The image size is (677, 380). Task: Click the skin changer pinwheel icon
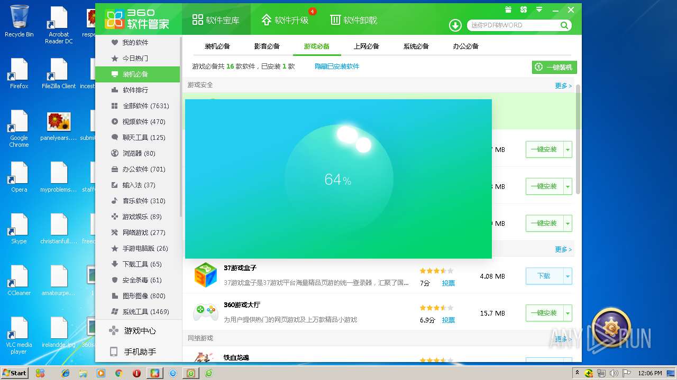coord(524,9)
